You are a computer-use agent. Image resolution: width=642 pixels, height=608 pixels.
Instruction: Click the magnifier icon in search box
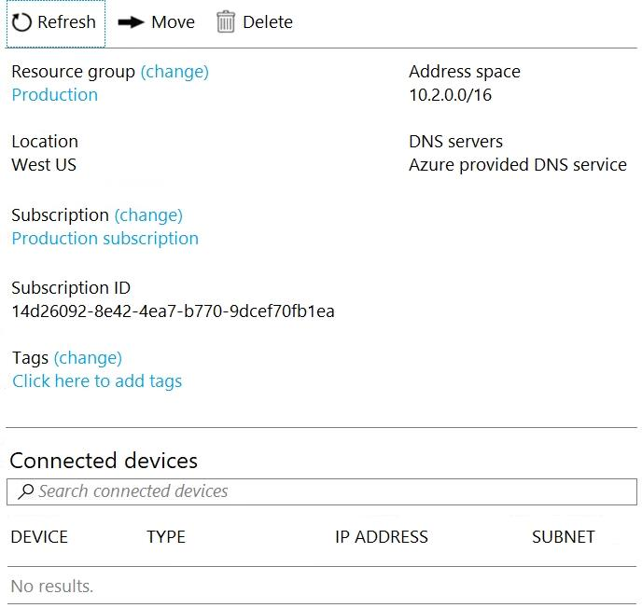coord(25,491)
